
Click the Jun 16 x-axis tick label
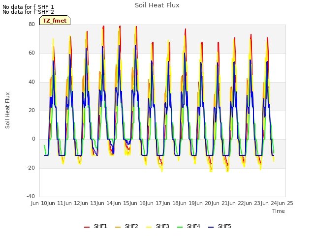[138, 203]
